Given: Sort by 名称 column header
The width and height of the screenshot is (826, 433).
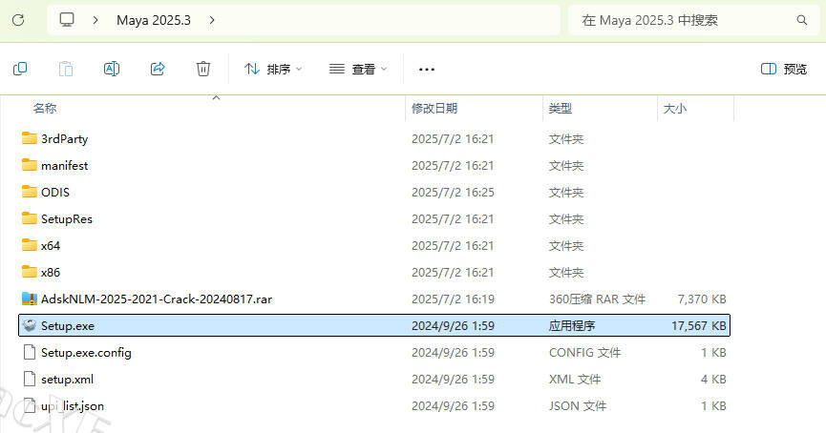Looking at the screenshot, I should pyautogui.click(x=45, y=109).
